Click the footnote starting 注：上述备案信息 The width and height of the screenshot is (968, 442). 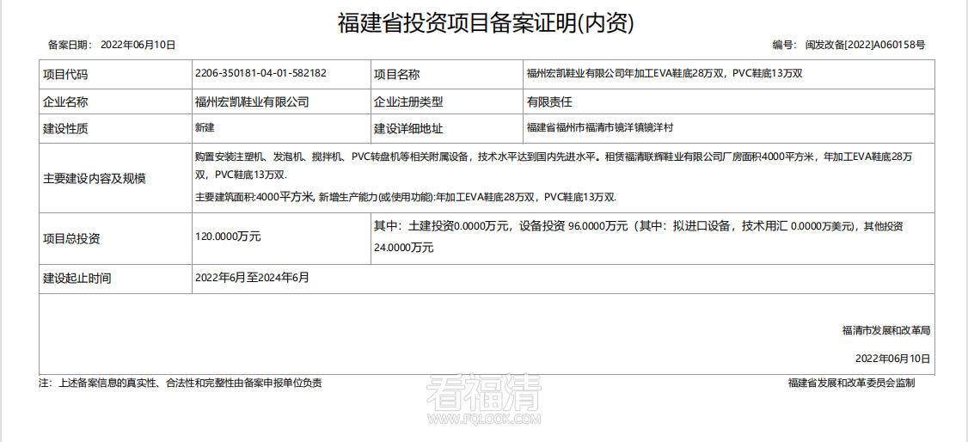181,384
